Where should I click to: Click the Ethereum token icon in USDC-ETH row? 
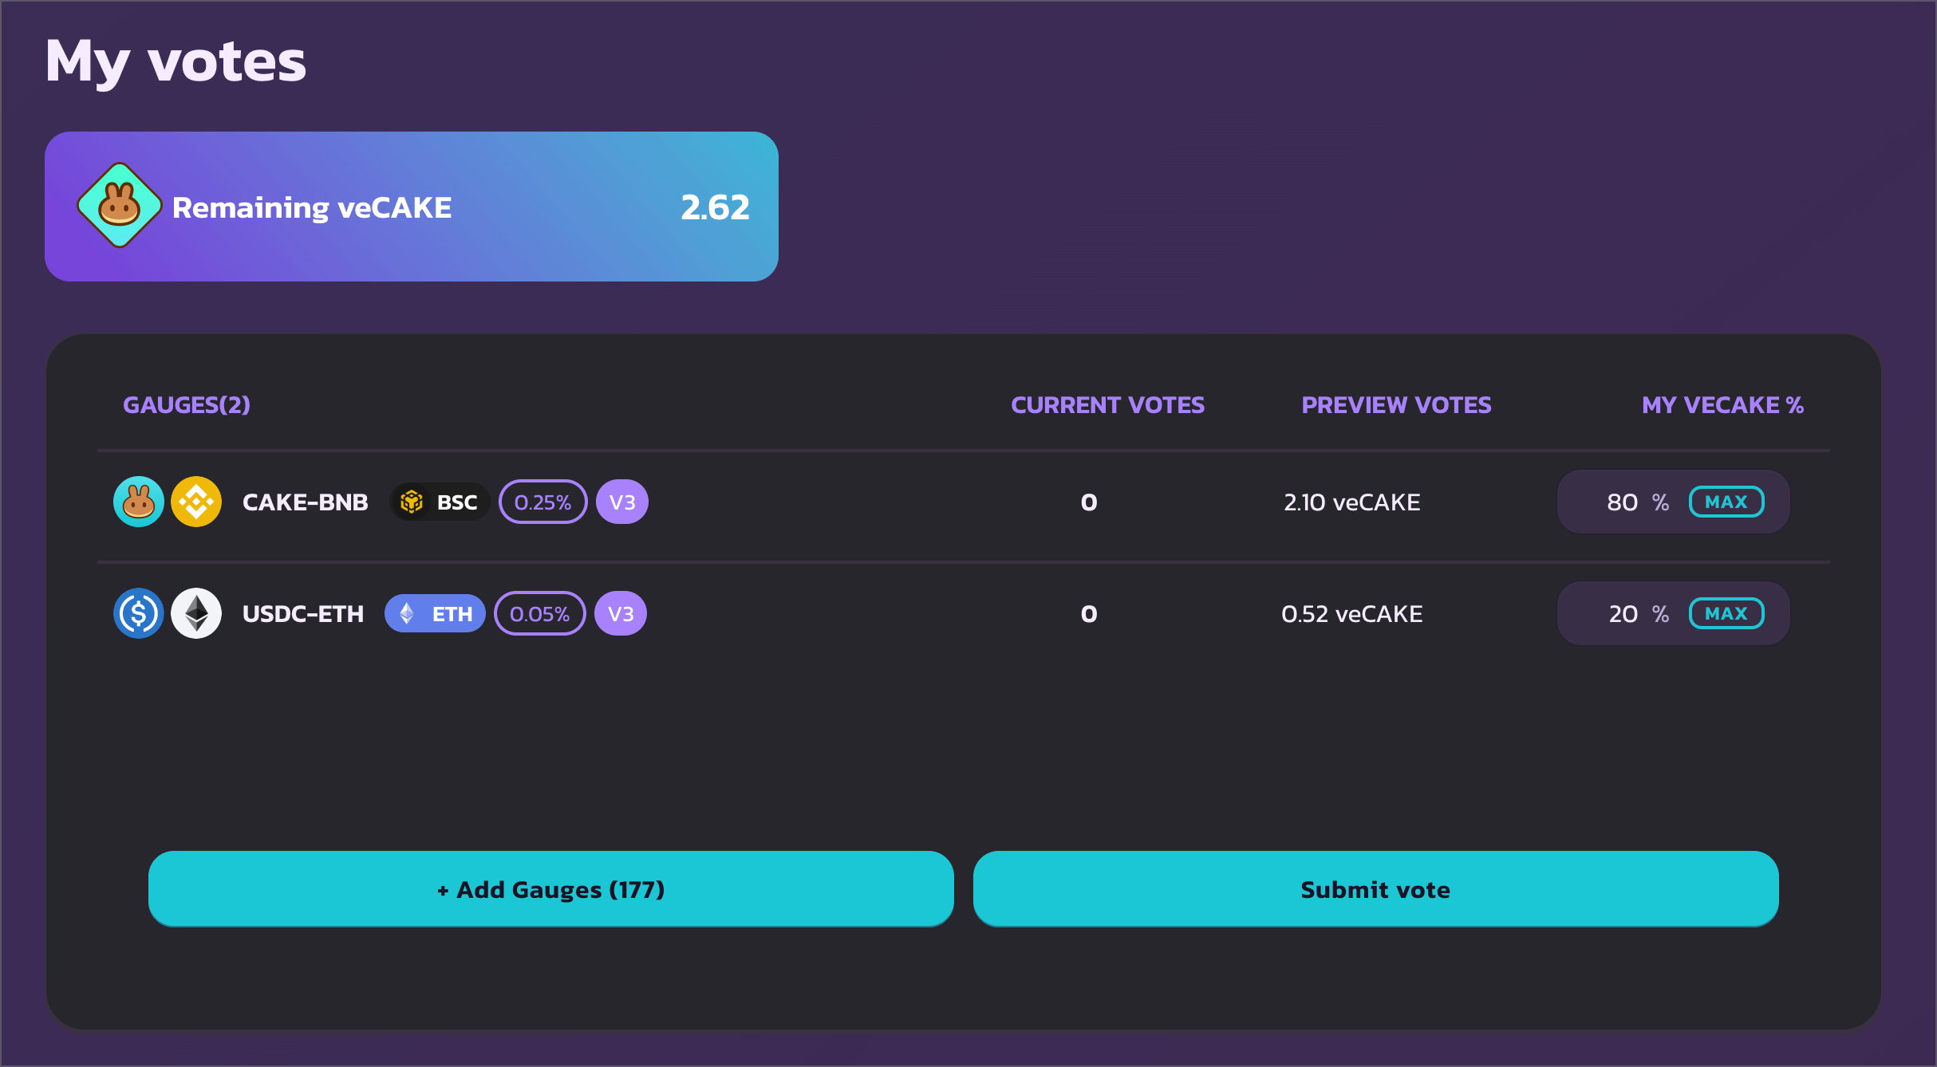[196, 613]
